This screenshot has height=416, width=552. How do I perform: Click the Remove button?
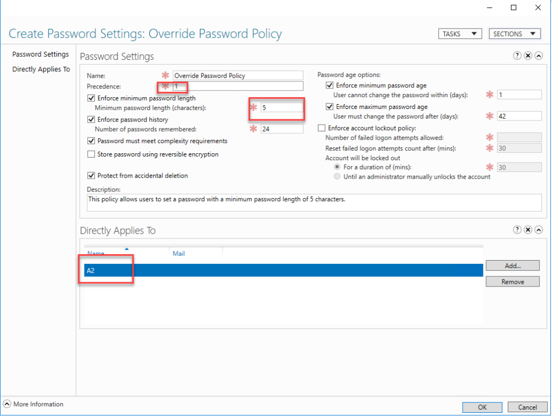[512, 282]
